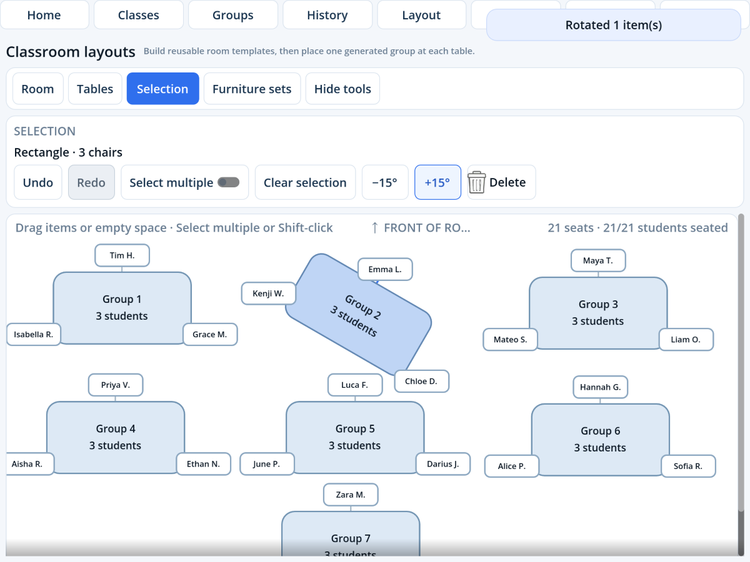Select the Group 5 table

pos(355,437)
